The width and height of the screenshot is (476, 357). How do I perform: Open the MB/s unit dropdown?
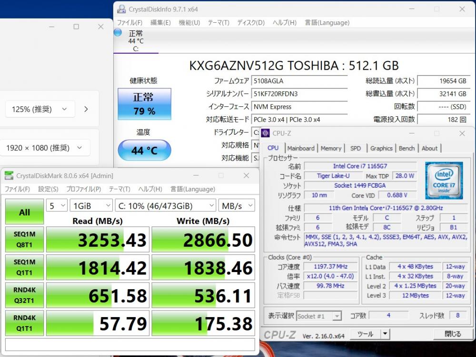tap(237, 206)
